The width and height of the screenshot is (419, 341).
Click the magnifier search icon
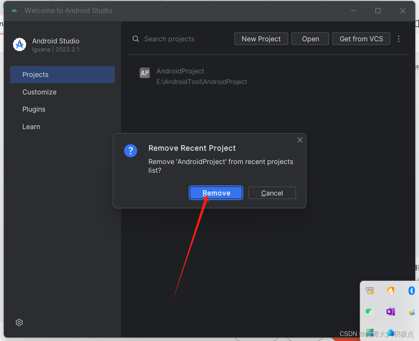136,39
